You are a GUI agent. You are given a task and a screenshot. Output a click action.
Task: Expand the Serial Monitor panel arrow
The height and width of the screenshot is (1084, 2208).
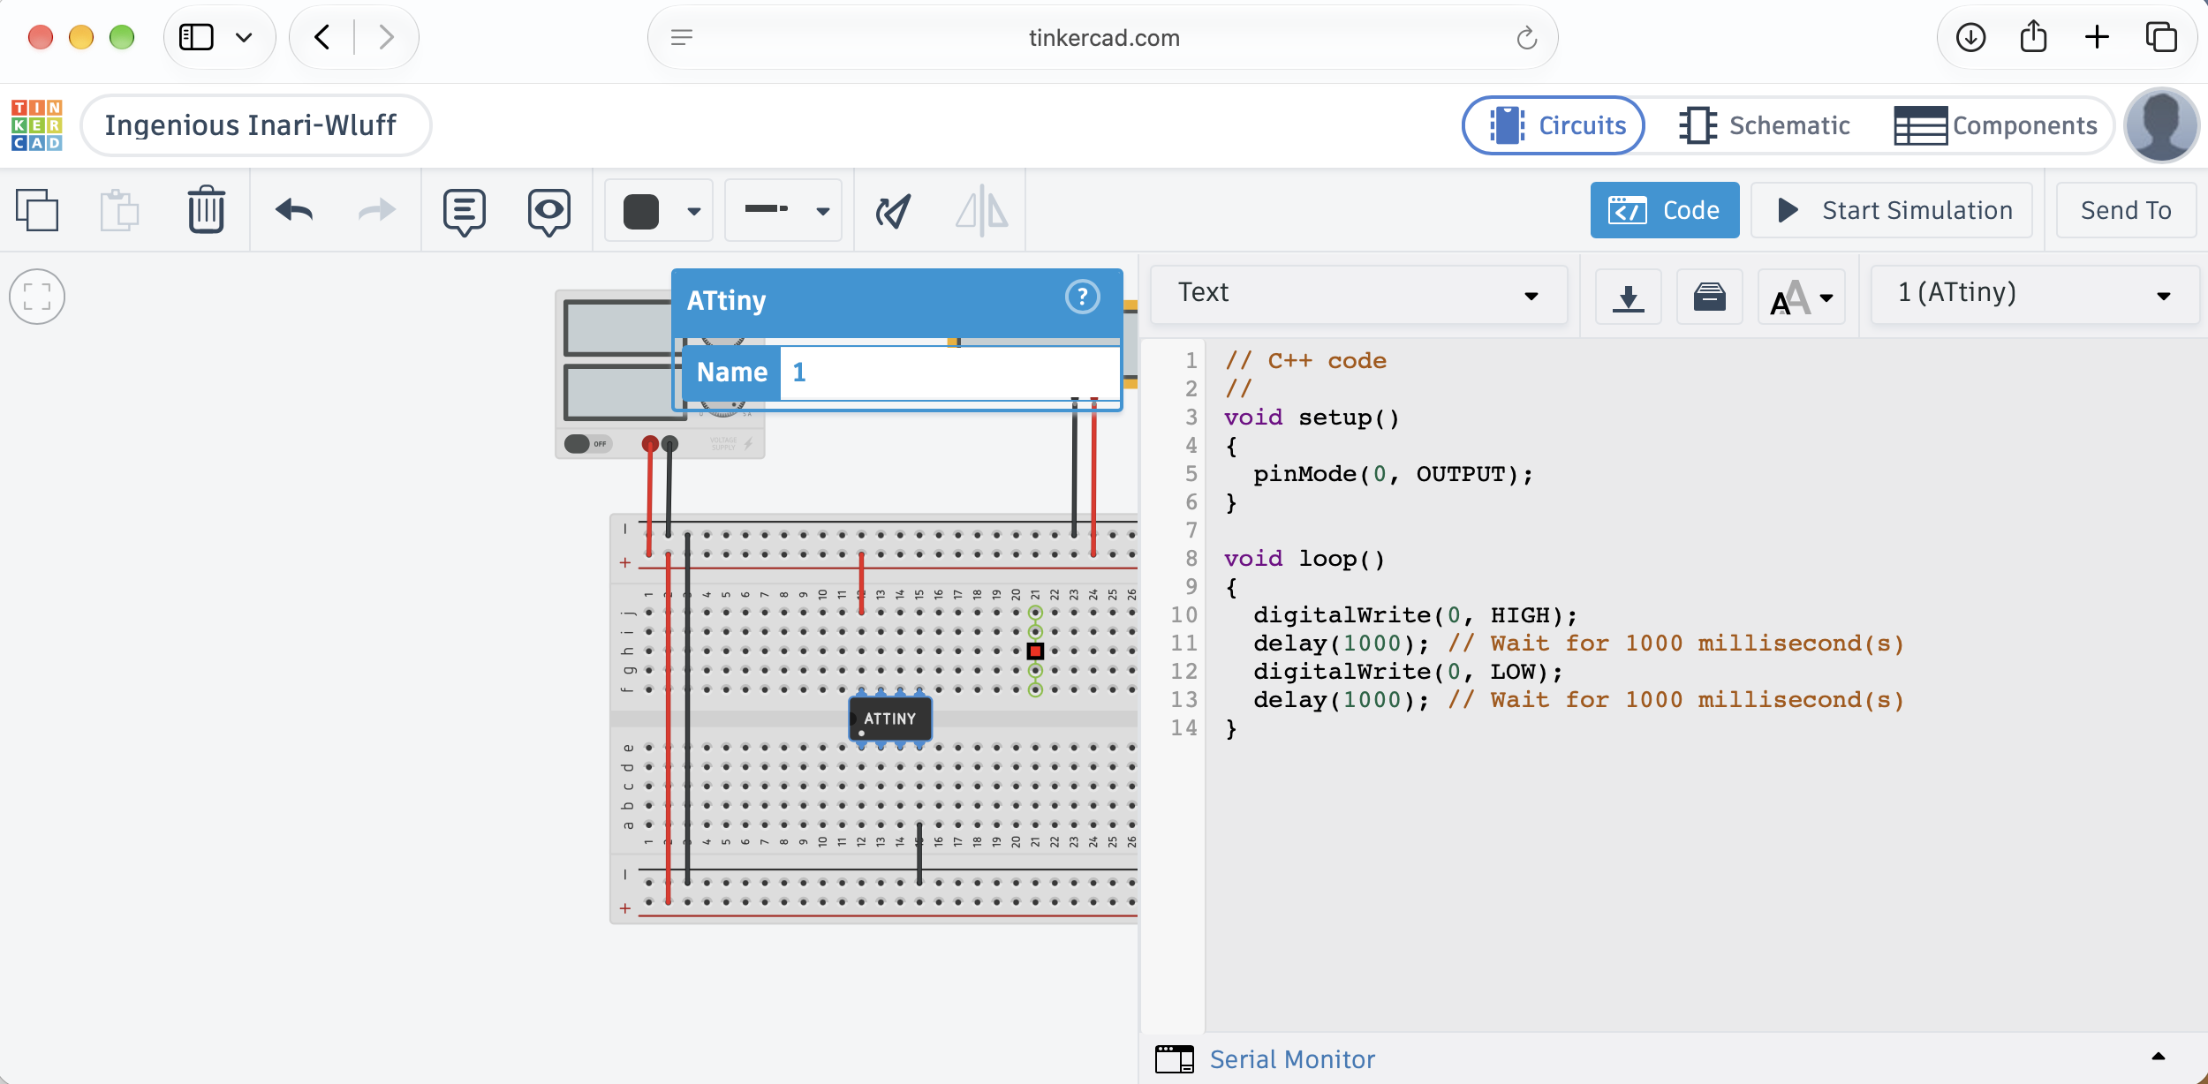[x=2159, y=1057]
